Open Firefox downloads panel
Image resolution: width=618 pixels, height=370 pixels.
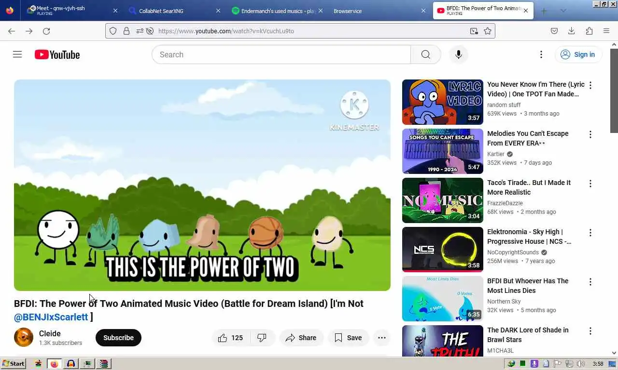point(571,31)
